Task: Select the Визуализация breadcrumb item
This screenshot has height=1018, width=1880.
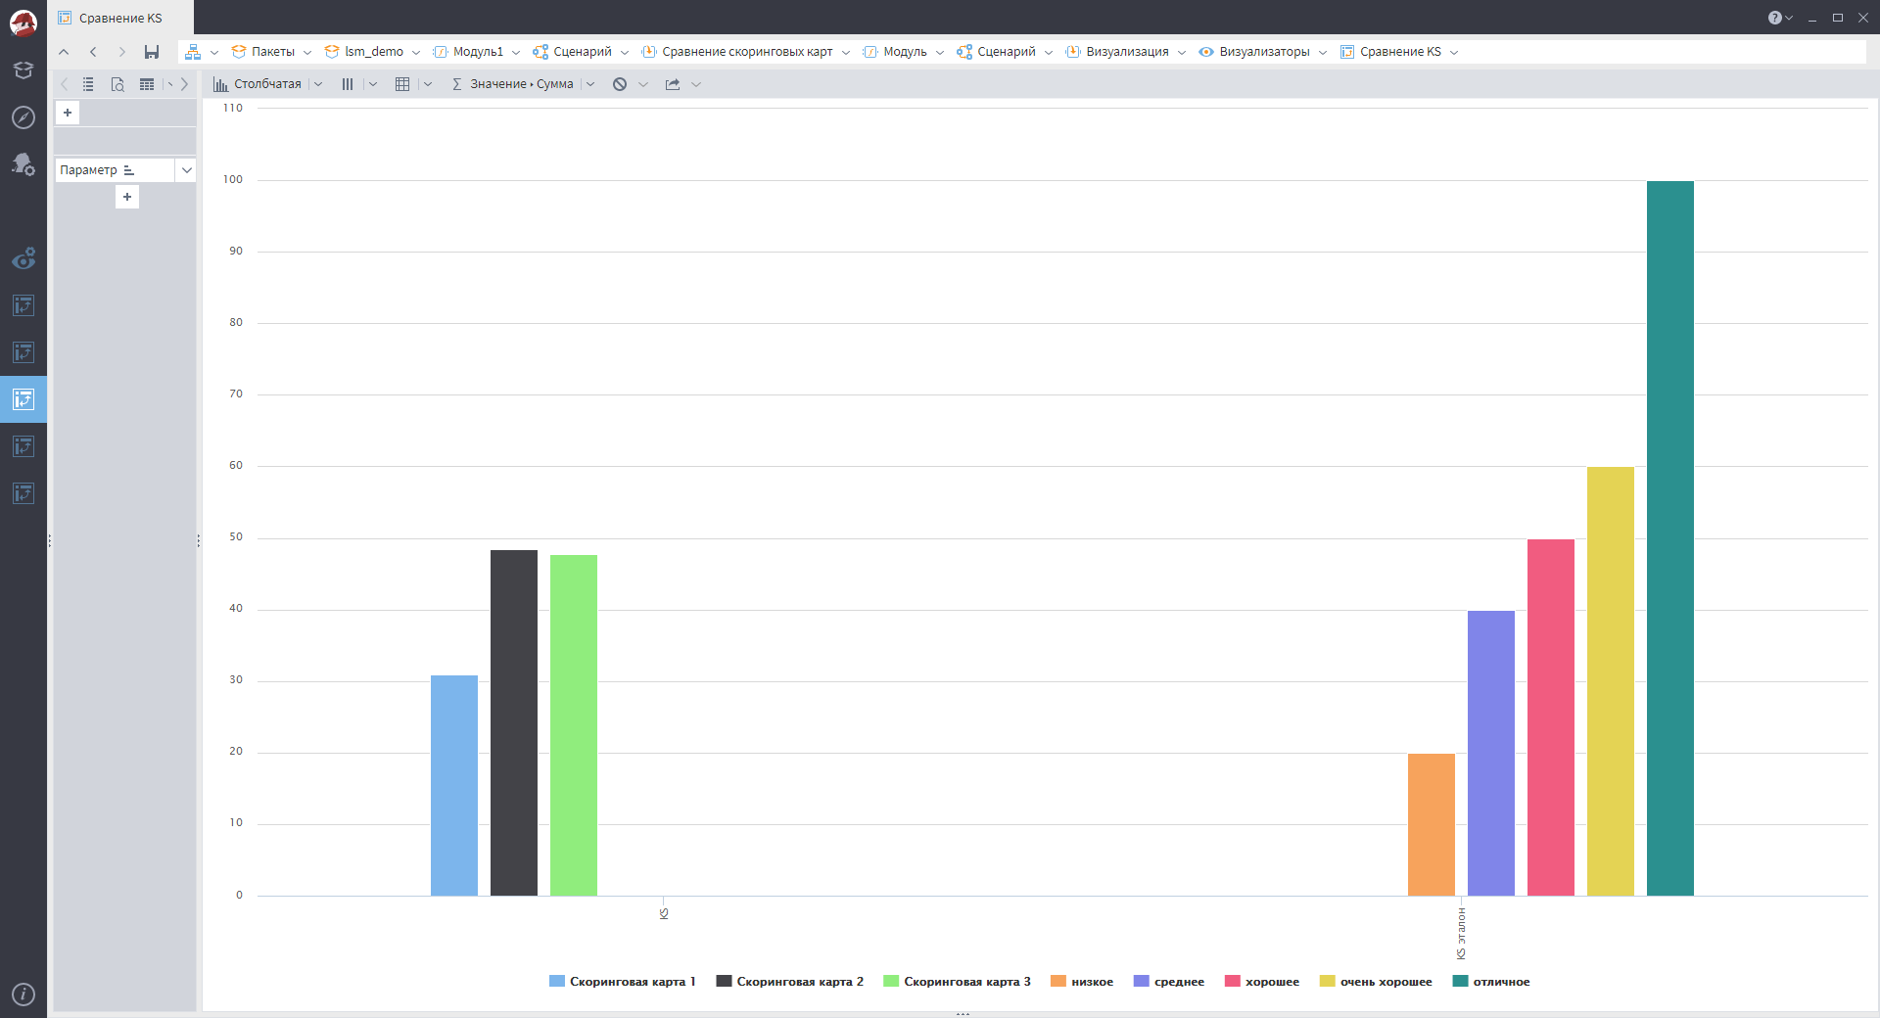Action: [1117, 52]
